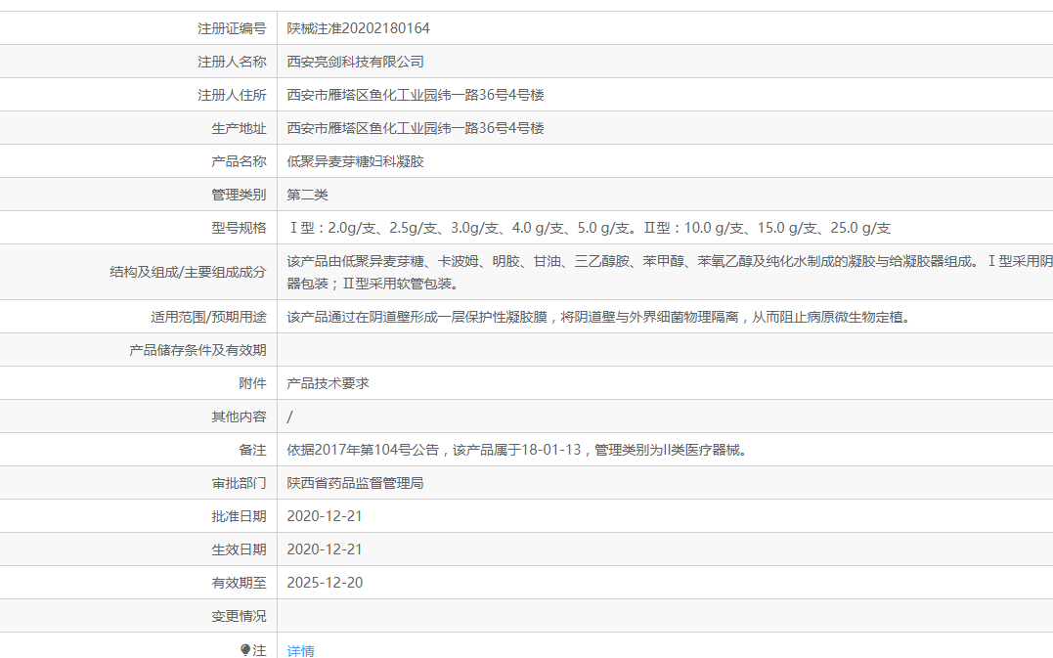Click the 注册人住所 address value
The height and width of the screenshot is (658, 1053).
coord(415,95)
